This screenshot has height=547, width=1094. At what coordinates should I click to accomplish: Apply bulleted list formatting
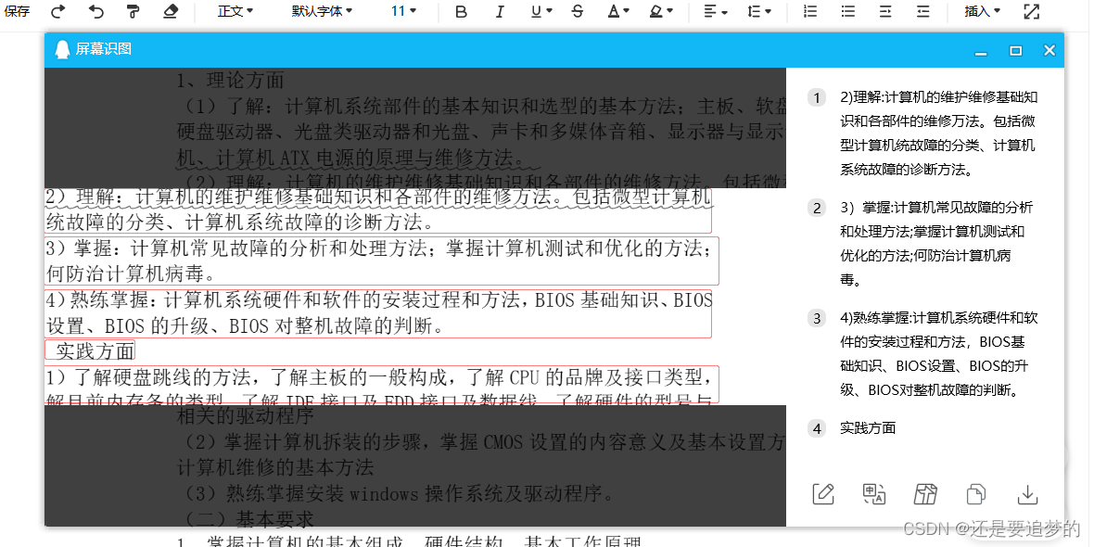pyautogui.click(x=847, y=11)
